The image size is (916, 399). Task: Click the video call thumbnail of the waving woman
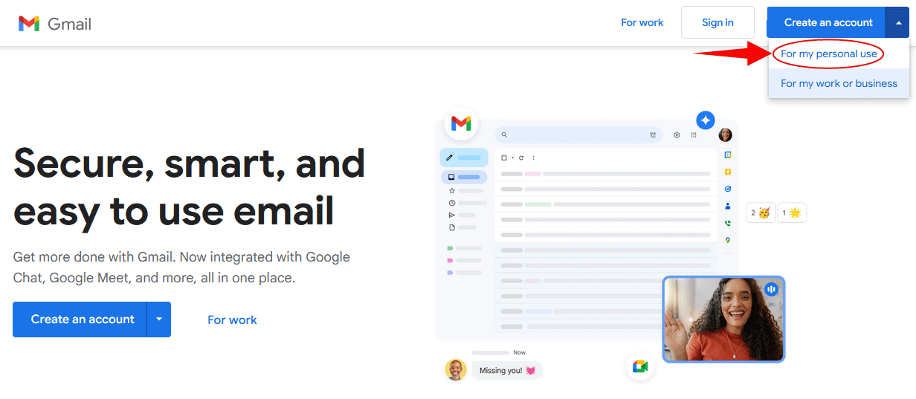coord(723,319)
